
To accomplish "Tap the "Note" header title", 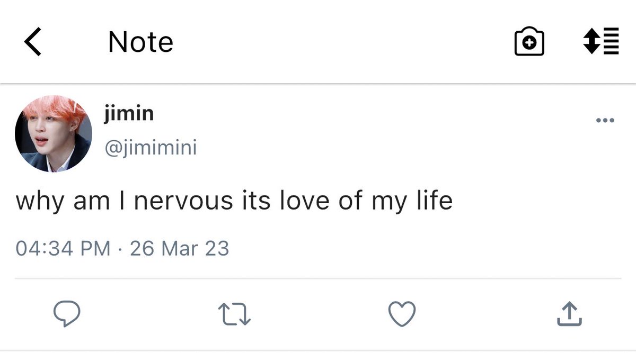I will (x=140, y=42).
